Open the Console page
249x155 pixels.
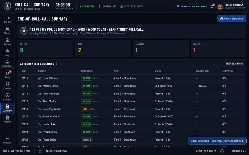pyautogui.click(x=7, y=86)
